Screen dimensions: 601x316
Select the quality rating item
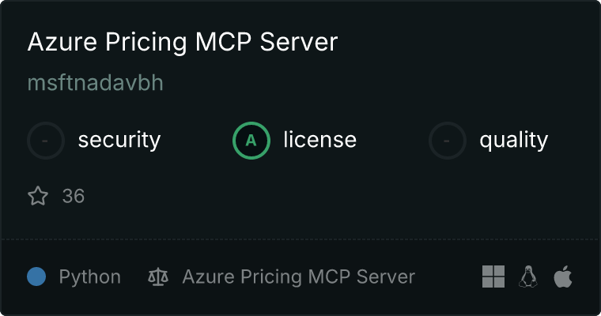(x=489, y=141)
